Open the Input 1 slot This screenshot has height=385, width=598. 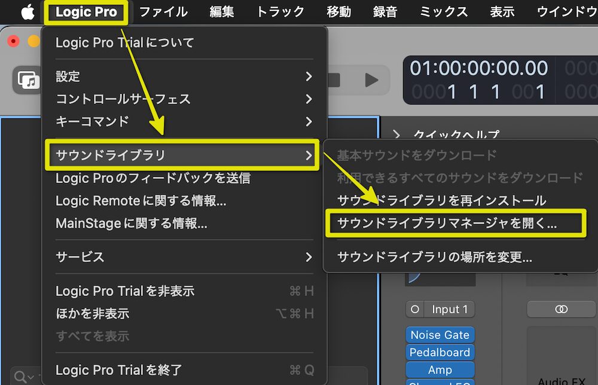[450, 309]
